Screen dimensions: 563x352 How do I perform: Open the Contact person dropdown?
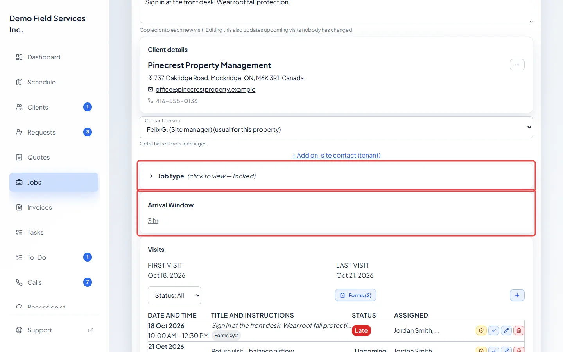pos(336,127)
